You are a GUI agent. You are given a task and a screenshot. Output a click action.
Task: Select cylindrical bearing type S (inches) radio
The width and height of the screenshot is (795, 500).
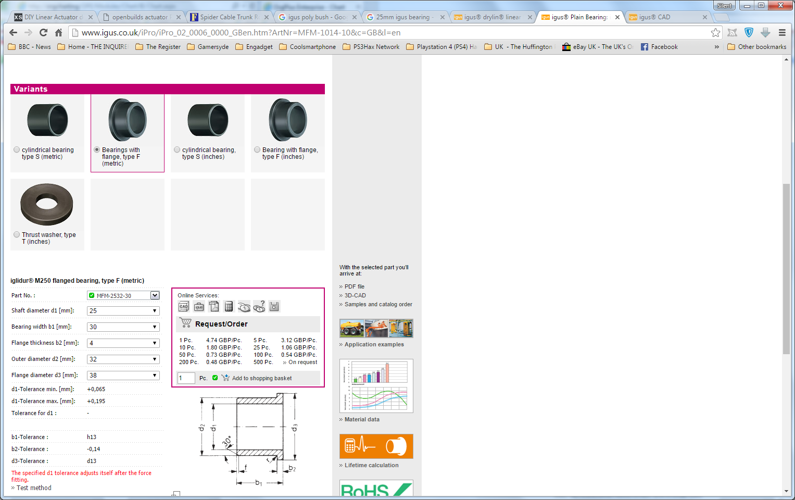coord(177,149)
